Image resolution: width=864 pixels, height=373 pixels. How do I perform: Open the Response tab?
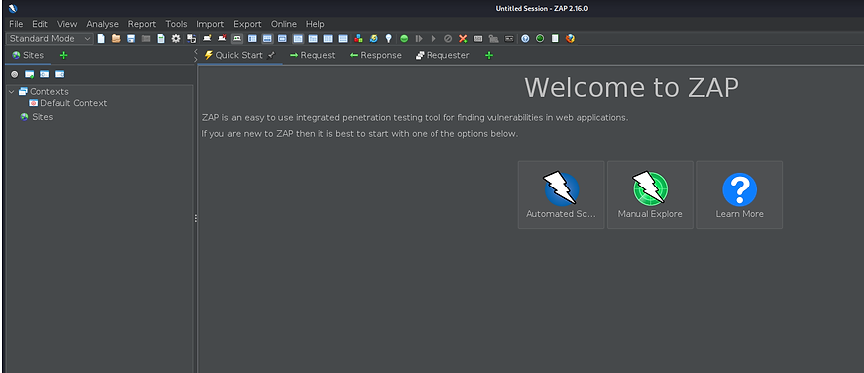tap(376, 55)
